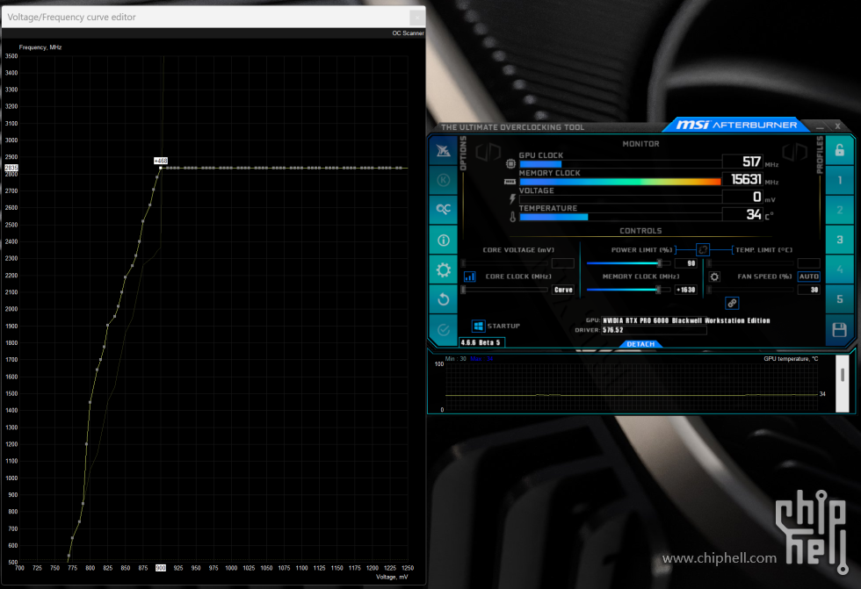
Task: Select profile slot 3
Action: tap(840, 240)
